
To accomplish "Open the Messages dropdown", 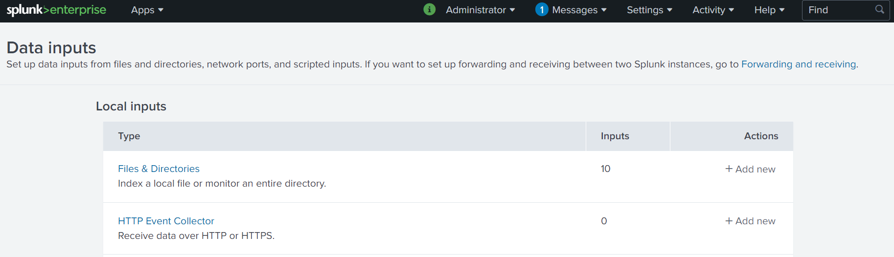I will pyautogui.click(x=579, y=10).
